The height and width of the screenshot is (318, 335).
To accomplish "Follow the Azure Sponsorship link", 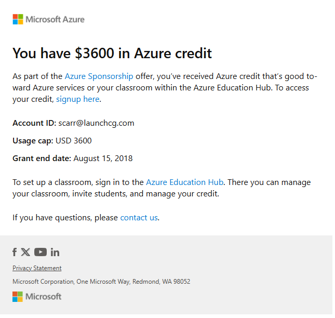I will click(99, 76).
